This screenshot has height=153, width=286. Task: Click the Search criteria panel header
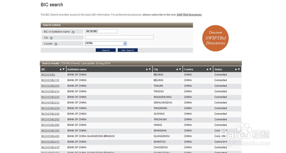coord(117,25)
